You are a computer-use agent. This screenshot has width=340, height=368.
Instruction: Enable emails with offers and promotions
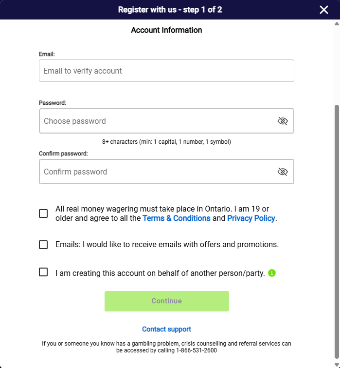(x=43, y=245)
